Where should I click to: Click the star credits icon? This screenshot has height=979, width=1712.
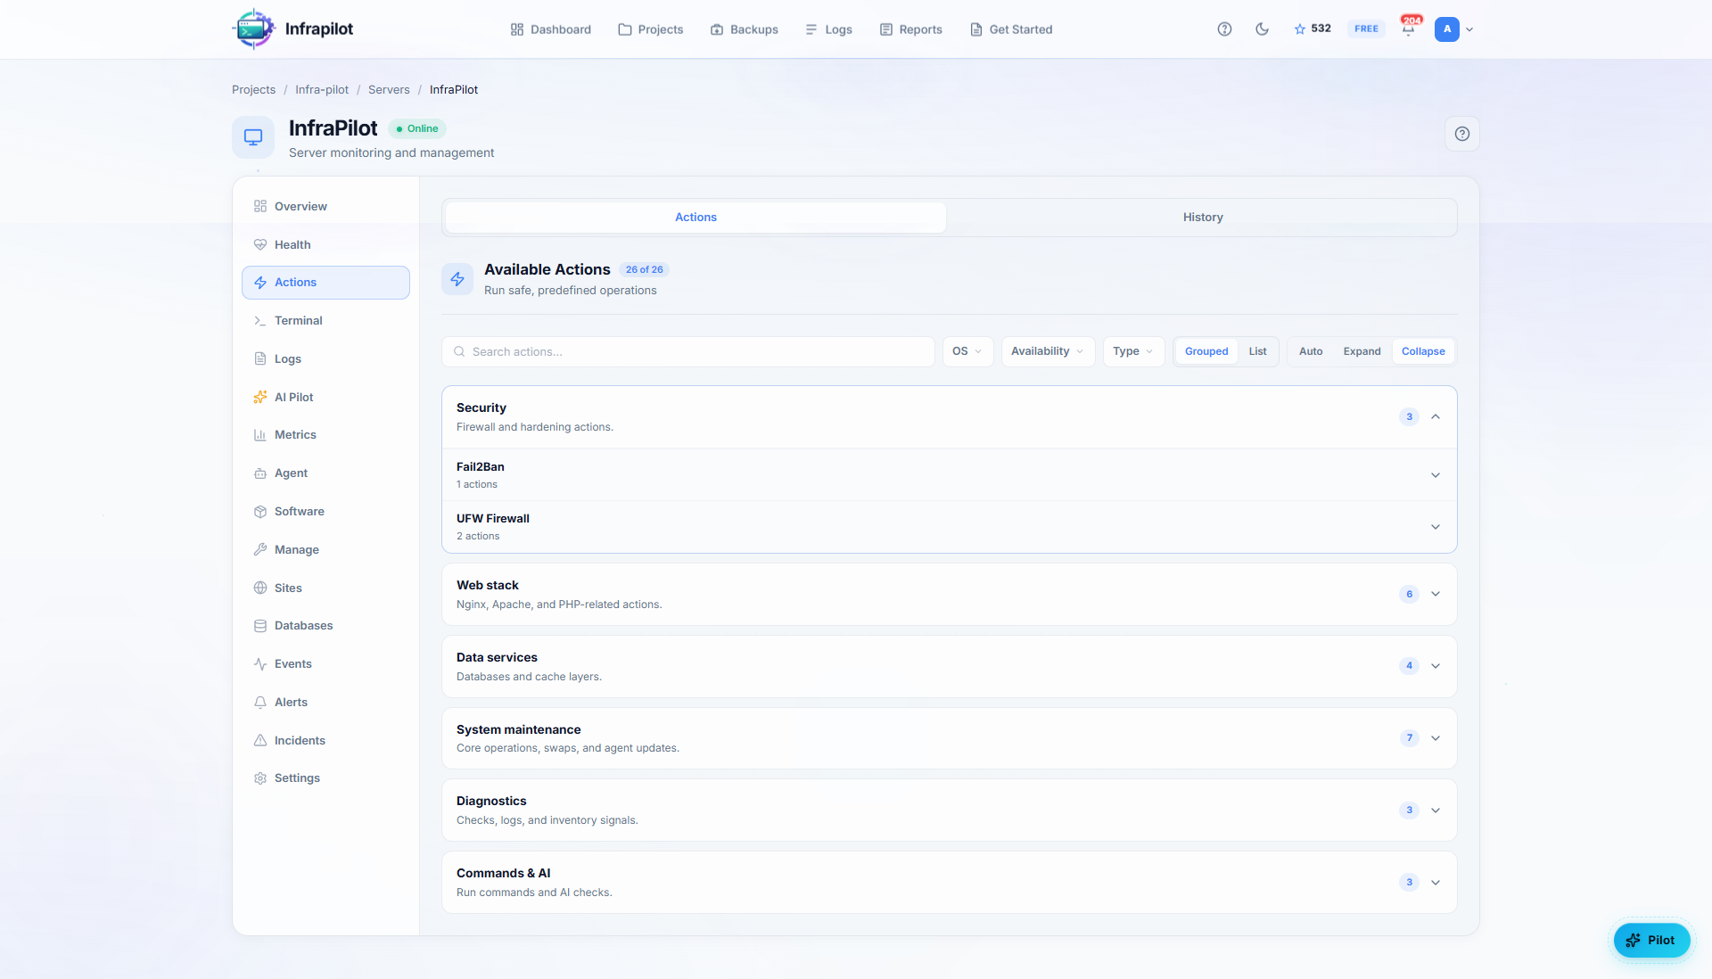pos(1300,29)
